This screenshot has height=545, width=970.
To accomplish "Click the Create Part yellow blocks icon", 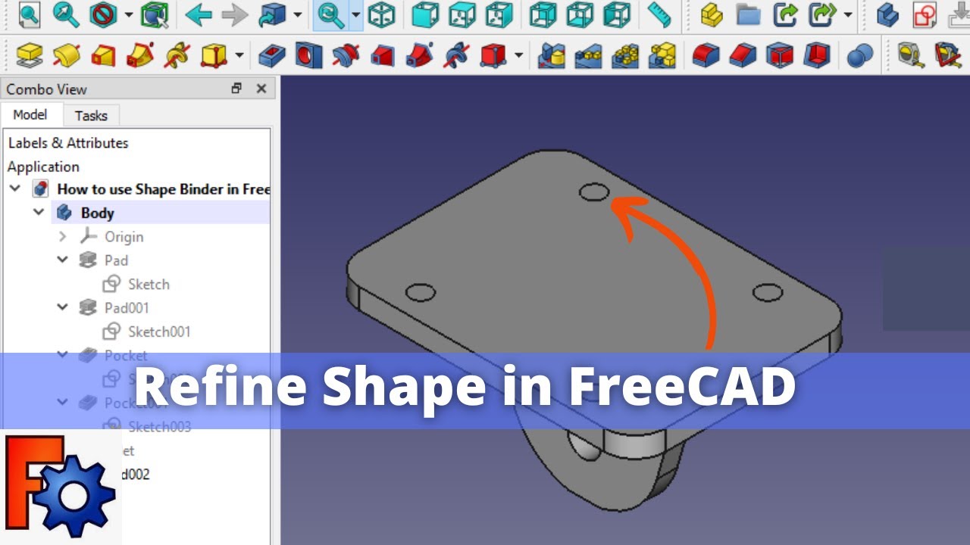I will click(711, 14).
